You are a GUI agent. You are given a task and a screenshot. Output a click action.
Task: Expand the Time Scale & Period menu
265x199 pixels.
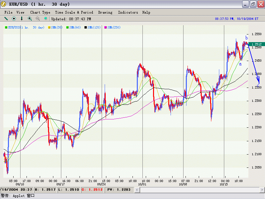click(x=74, y=12)
